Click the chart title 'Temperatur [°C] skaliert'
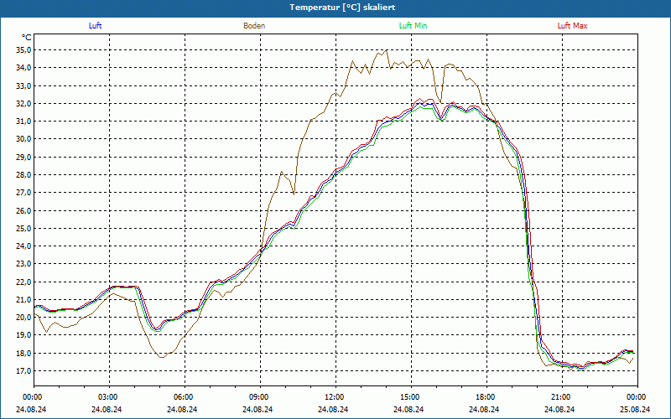This screenshot has height=419, width=671. pos(342,8)
